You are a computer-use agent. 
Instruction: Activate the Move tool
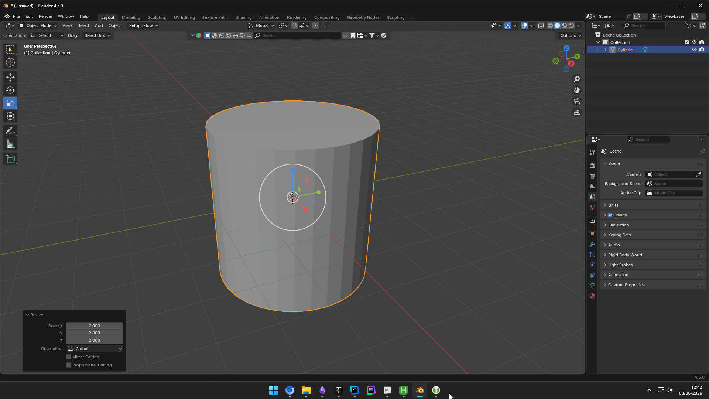tap(10, 77)
